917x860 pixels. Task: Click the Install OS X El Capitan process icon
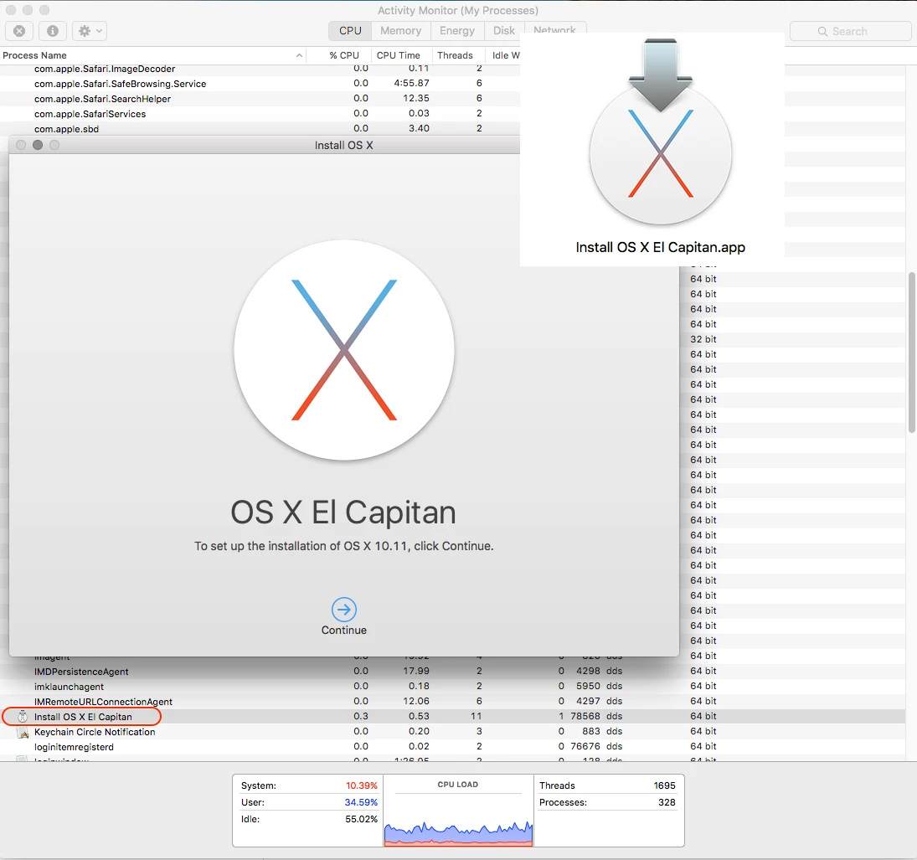(x=23, y=717)
